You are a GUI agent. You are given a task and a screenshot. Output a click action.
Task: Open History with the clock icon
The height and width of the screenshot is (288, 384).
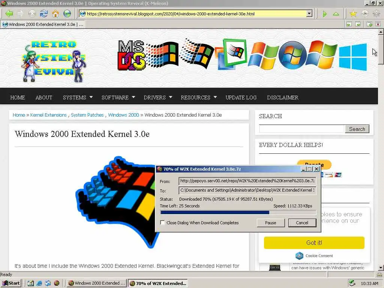(x=364, y=13)
